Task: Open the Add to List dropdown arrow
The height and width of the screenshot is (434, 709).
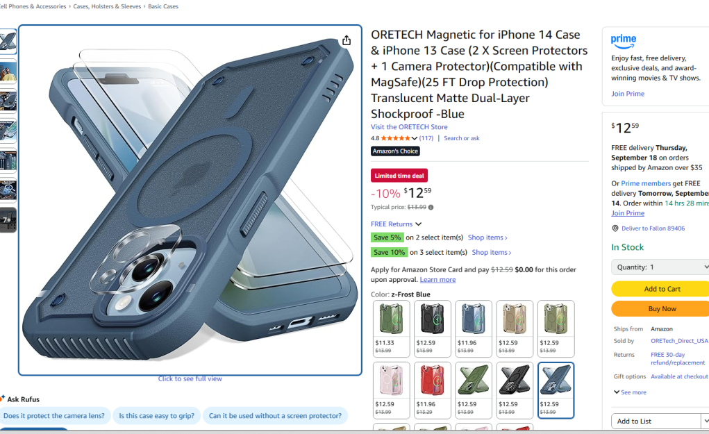Action: pyautogui.click(x=706, y=421)
